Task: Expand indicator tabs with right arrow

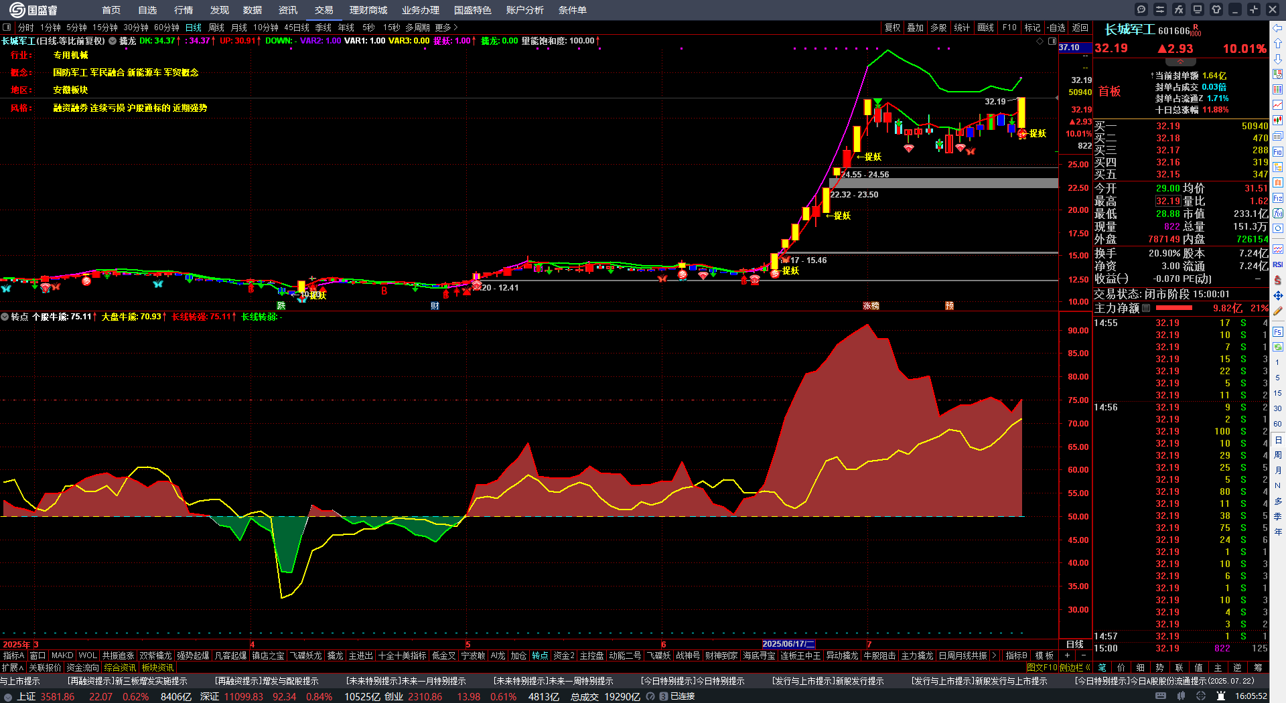Action: [994, 655]
